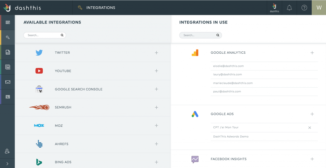Select DashThis Adwords Demo account
The width and height of the screenshot is (326, 168).
(231, 137)
